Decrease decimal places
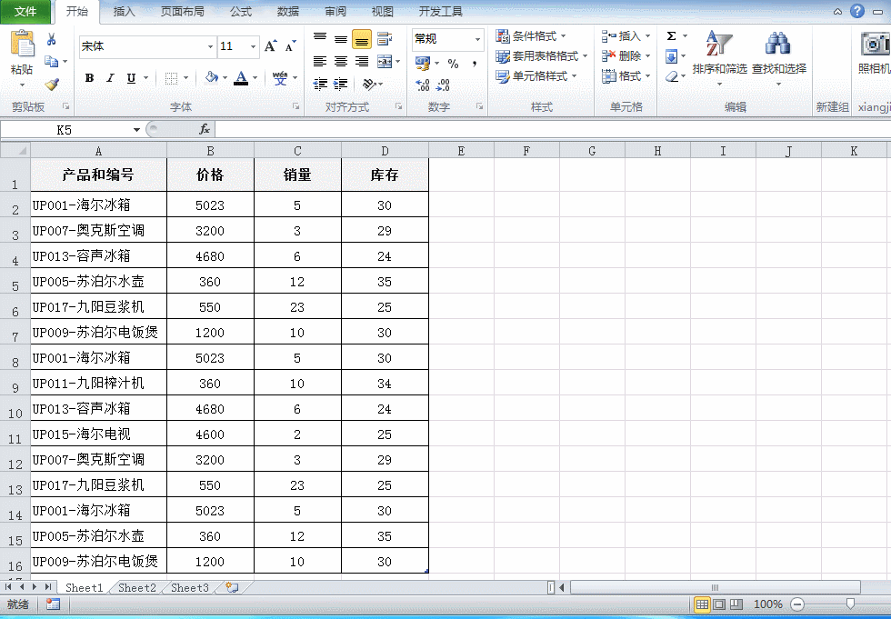891x619 pixels. coord(444,85)
